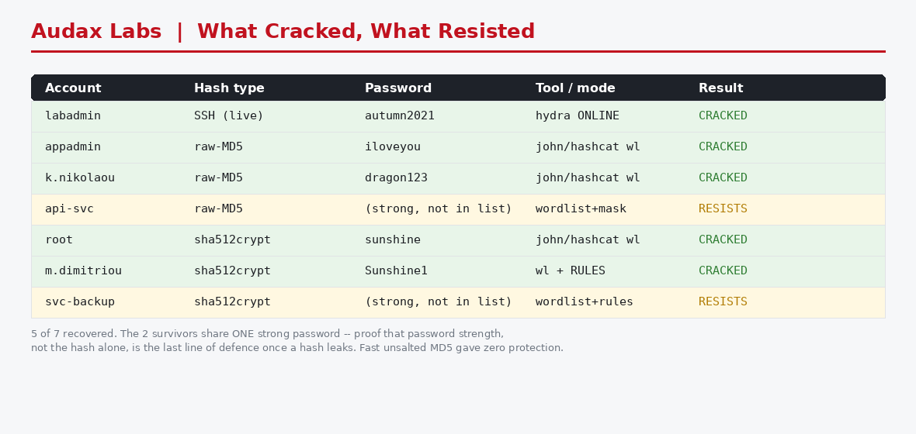The width and height of the screenshot is (916, 434).
Task: Click the Password column header
Action: [397, 88]
